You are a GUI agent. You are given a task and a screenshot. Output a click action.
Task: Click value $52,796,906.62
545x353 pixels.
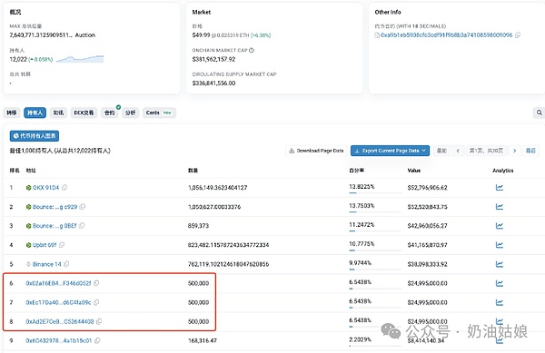pyautogui.click(x=427, y=188)
